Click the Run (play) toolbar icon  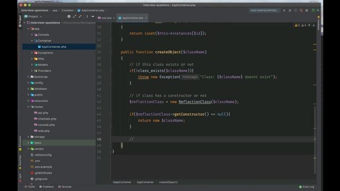coord(284,11)
